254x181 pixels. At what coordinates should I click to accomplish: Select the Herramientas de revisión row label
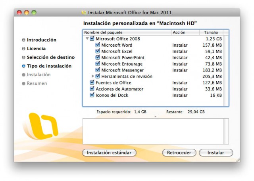pyautogui.click(x=127, y=76)
